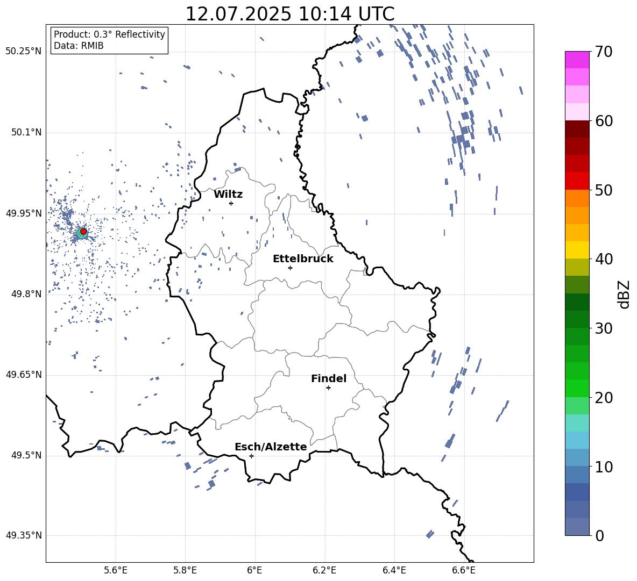Image resolution: width=637 pixels, height=581 pixels.
Task: Click the Findel label
Action: 329,378
